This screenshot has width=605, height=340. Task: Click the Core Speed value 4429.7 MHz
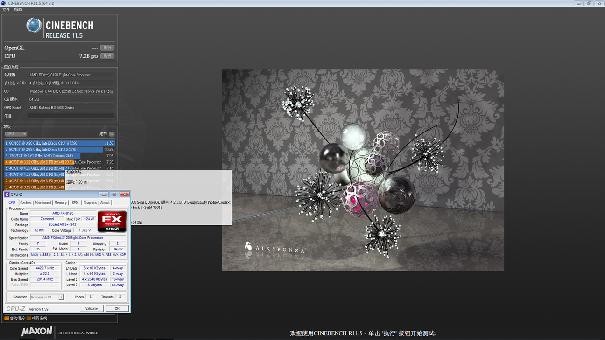click(45, 268)
